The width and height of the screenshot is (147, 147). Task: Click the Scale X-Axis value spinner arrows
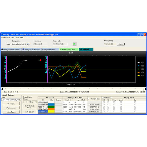click(30, 102)
